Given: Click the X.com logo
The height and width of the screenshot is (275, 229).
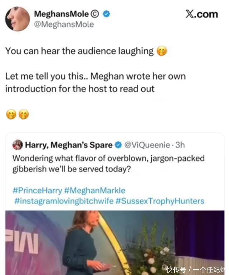Looking at the screenshot, I should (x=201, y=14).
